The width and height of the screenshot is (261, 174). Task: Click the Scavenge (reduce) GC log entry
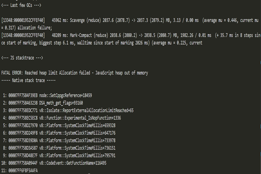125,20
